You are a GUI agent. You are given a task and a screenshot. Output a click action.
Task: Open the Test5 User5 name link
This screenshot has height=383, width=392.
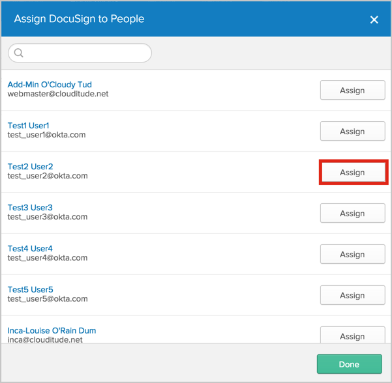pos(30,290)
